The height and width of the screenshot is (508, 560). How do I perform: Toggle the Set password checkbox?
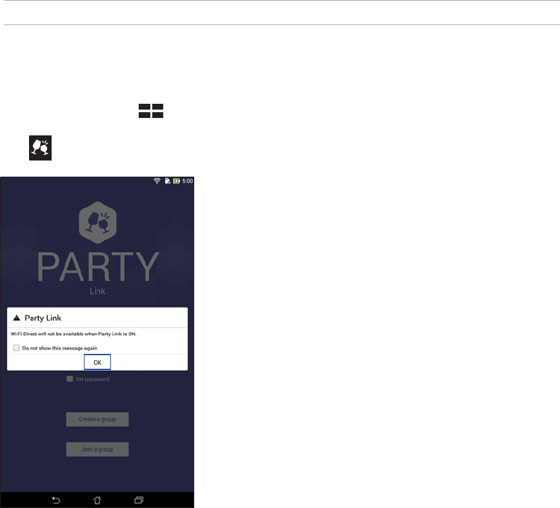[x=70, y=379]
